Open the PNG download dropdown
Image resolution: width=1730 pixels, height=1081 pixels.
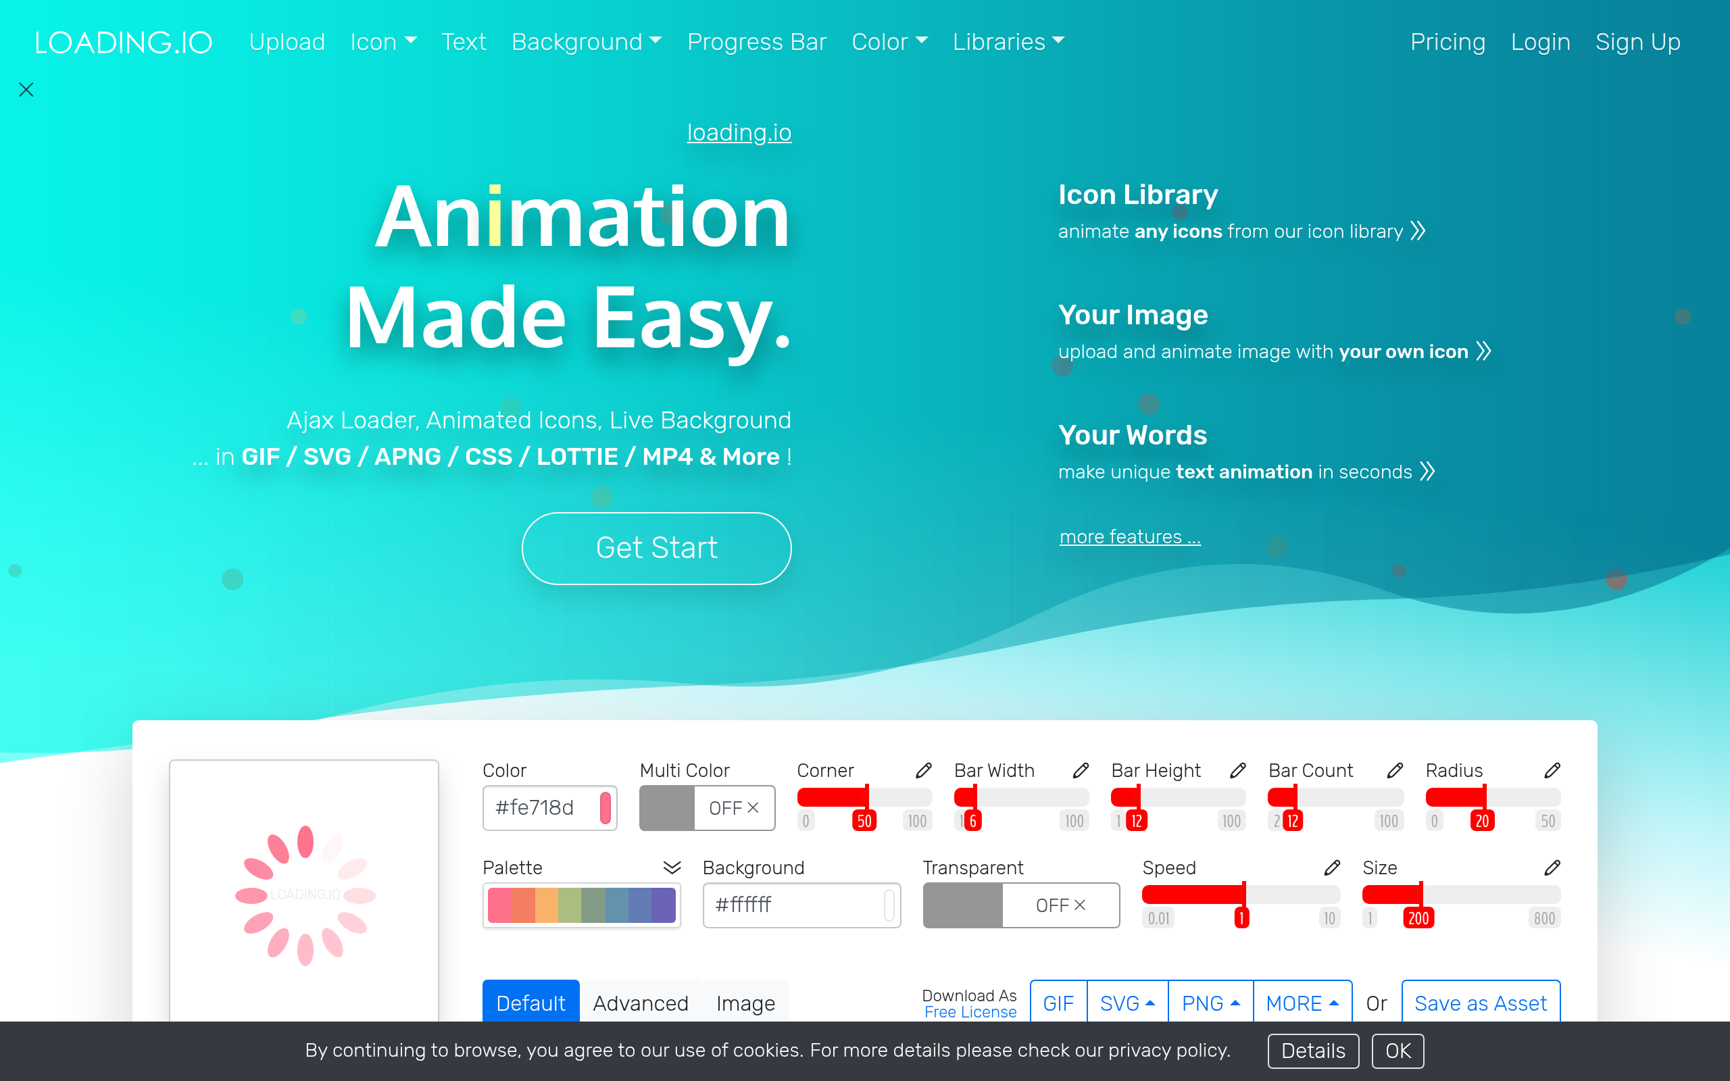1210,1003
